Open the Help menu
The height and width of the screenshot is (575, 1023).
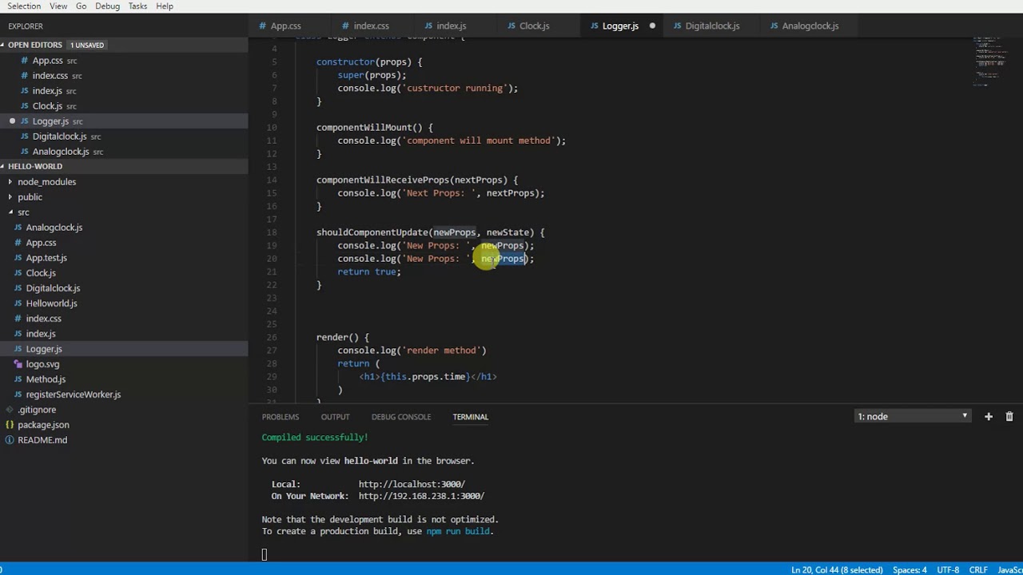pyautogui.click(x=165, y=6)
